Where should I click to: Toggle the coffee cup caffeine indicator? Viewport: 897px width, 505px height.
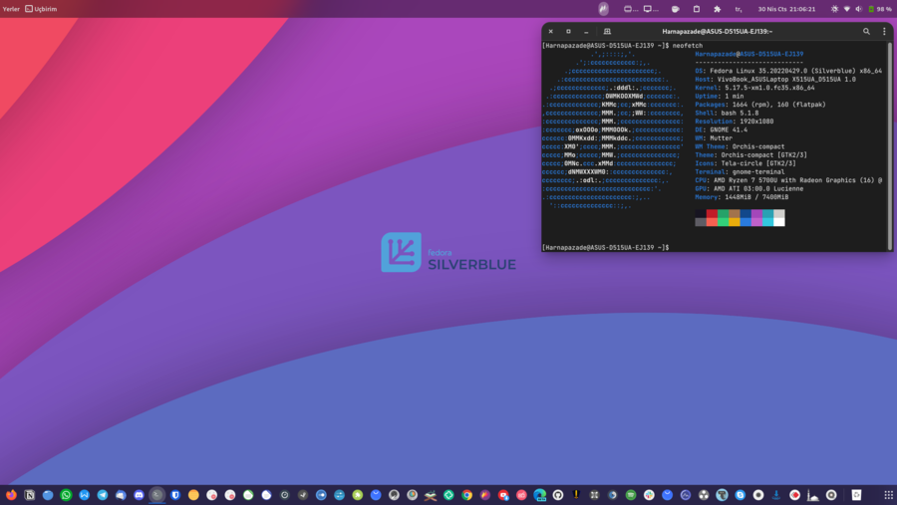pyautogui.click(x=675, y=9)
